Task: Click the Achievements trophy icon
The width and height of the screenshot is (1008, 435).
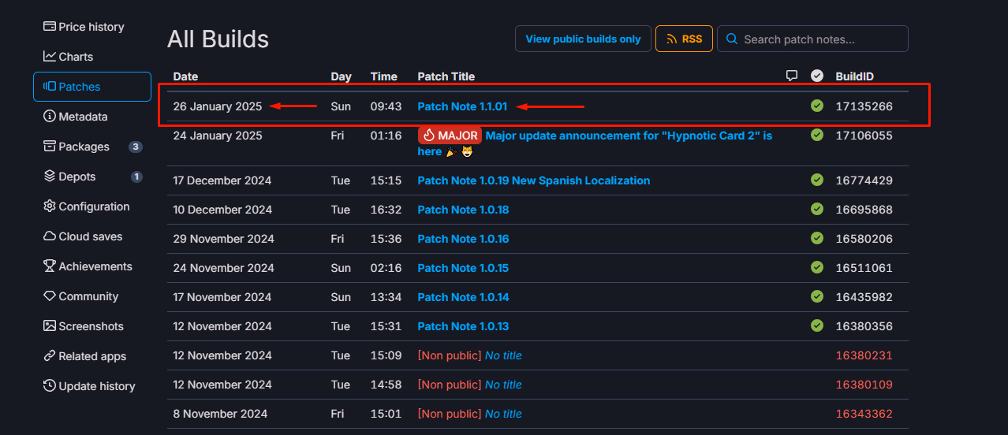Action: tap(50, 266)
